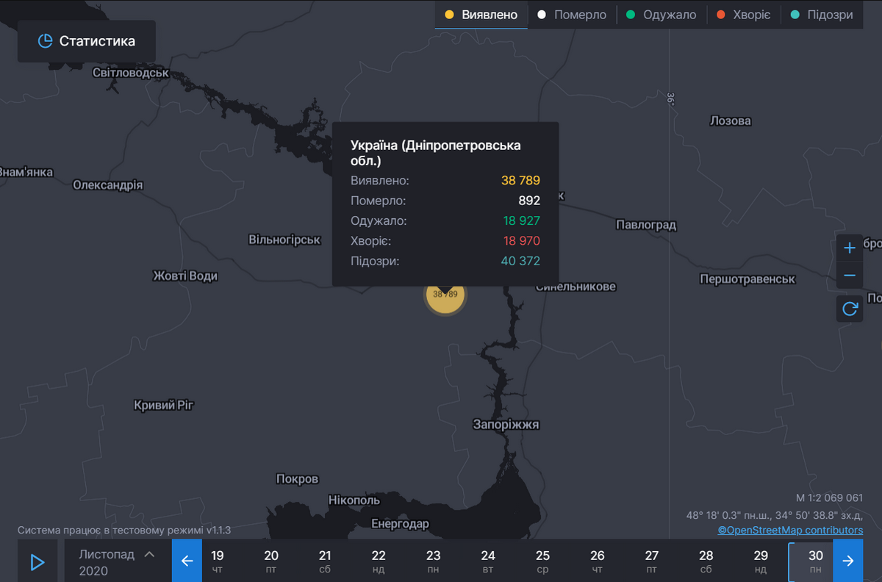Expand the Листопад 2020 month selector
The width and height of the screenshot is (882, 582).
[118, 561]
